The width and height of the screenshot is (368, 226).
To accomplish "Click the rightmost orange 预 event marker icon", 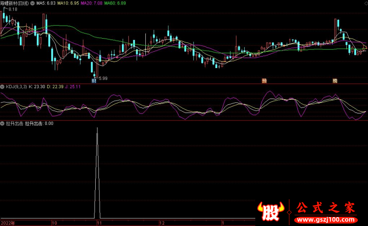I will (x=335, y=81).
